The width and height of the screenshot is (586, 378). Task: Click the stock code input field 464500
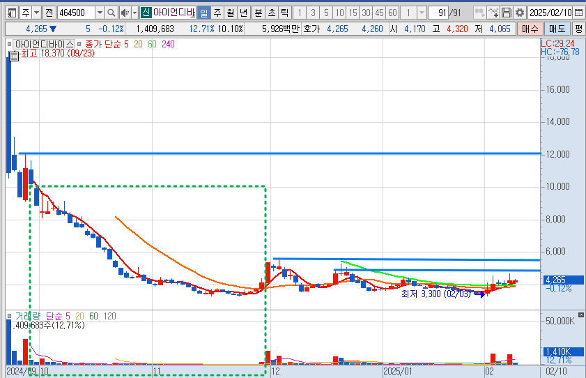[x=76, y=13]
